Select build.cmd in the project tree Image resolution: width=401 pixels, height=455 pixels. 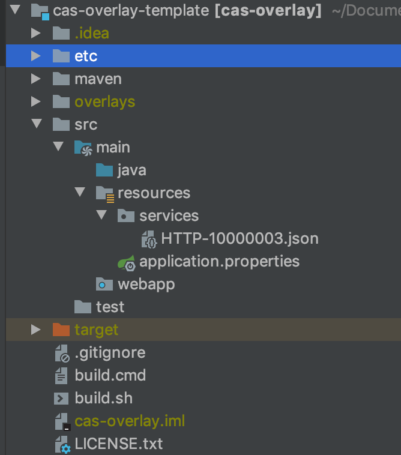click(110, 376)
